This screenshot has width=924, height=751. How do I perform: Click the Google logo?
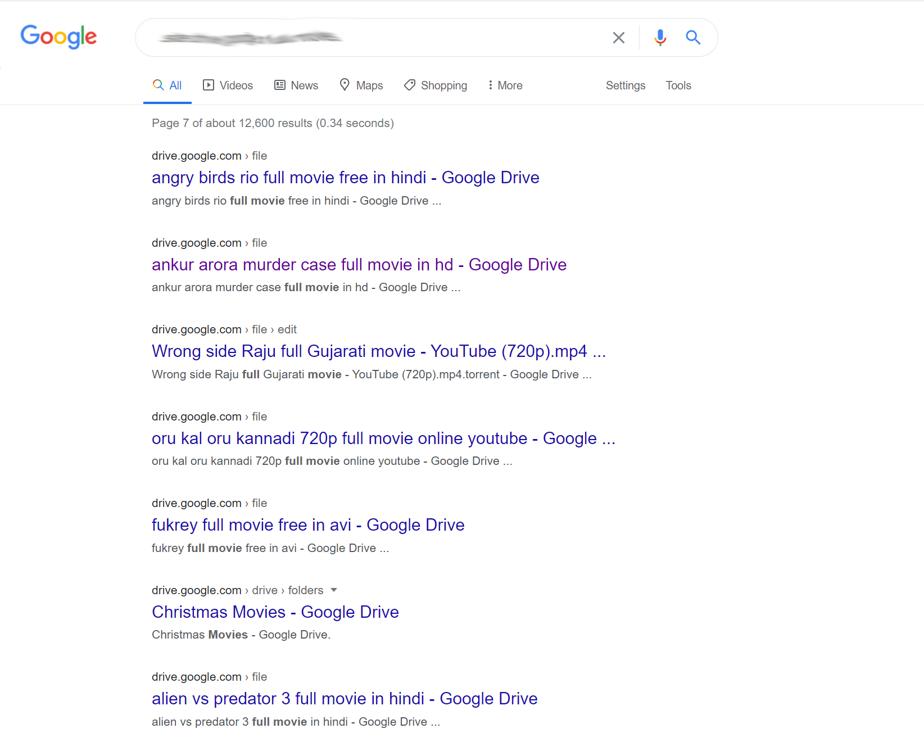[x=58, y=37]
